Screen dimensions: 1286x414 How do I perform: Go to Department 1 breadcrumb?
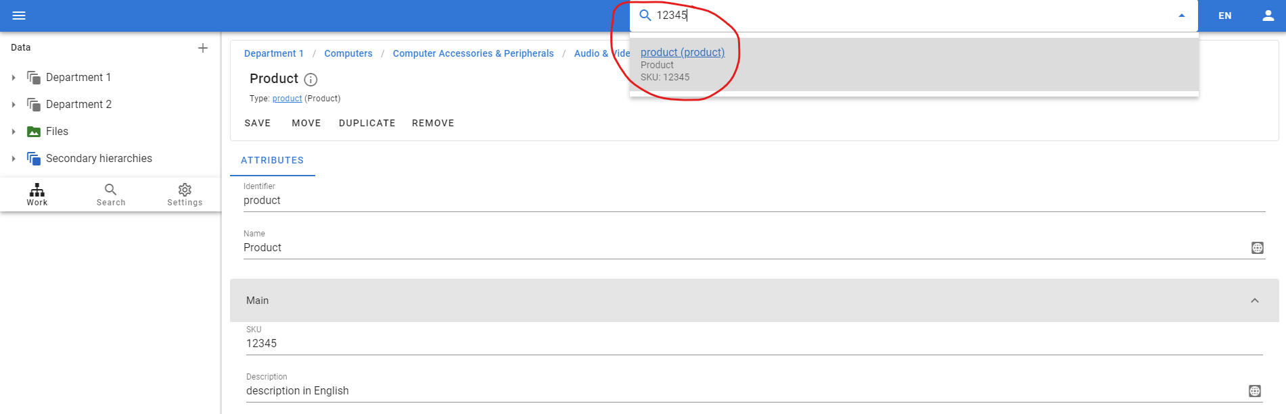[x=273, y=53]
